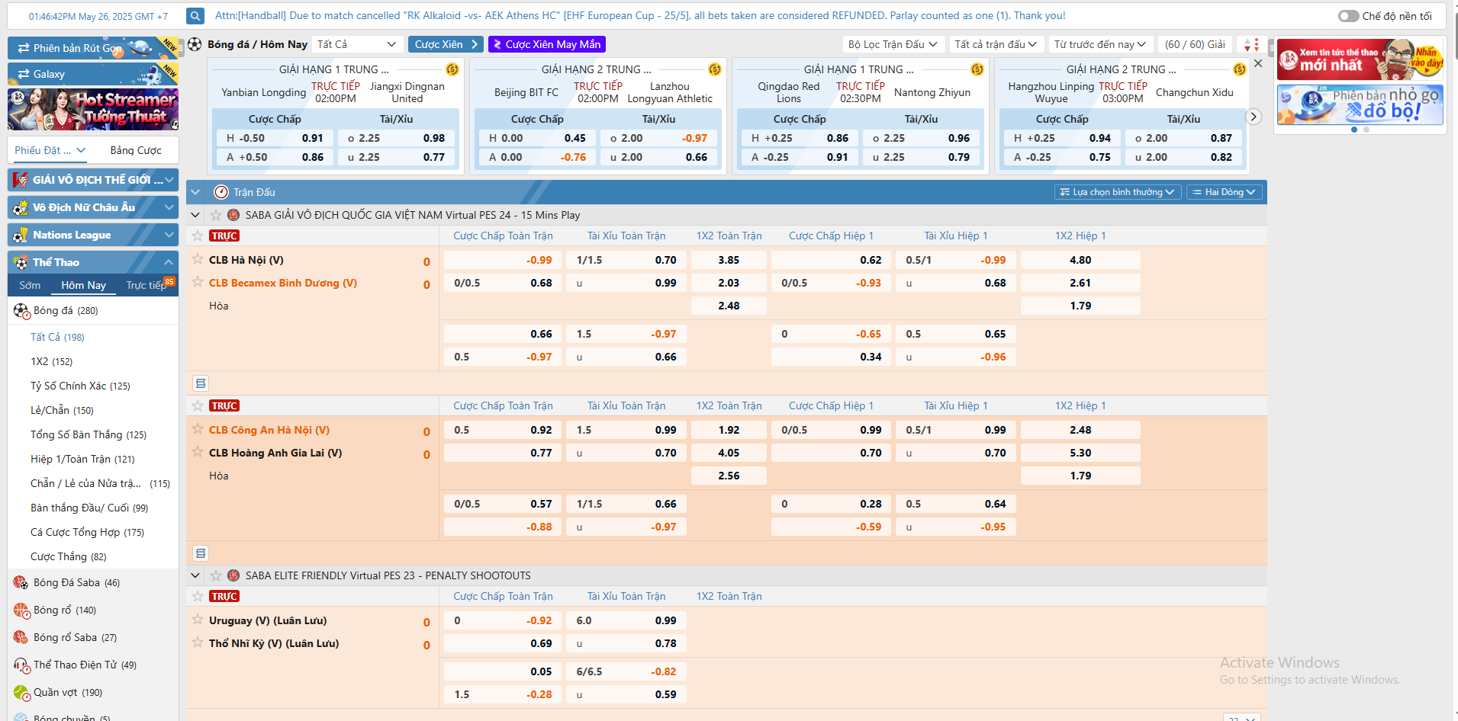The width and height of the screenshot is (1458, 721).
Task: Click the Bóng rổ basketball icon
Action: click(x=21, y=610)
